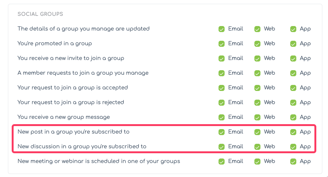Toggle Web for member requests to join
328x177 pixels.
pos(257,73)
